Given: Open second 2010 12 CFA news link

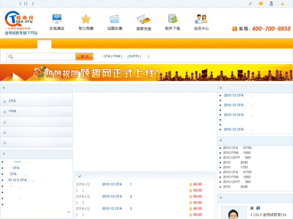Looking at the screenshot, I should 234,105.
